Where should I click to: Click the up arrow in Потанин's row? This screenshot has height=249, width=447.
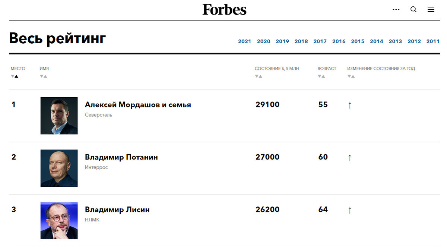pos(350,158)
